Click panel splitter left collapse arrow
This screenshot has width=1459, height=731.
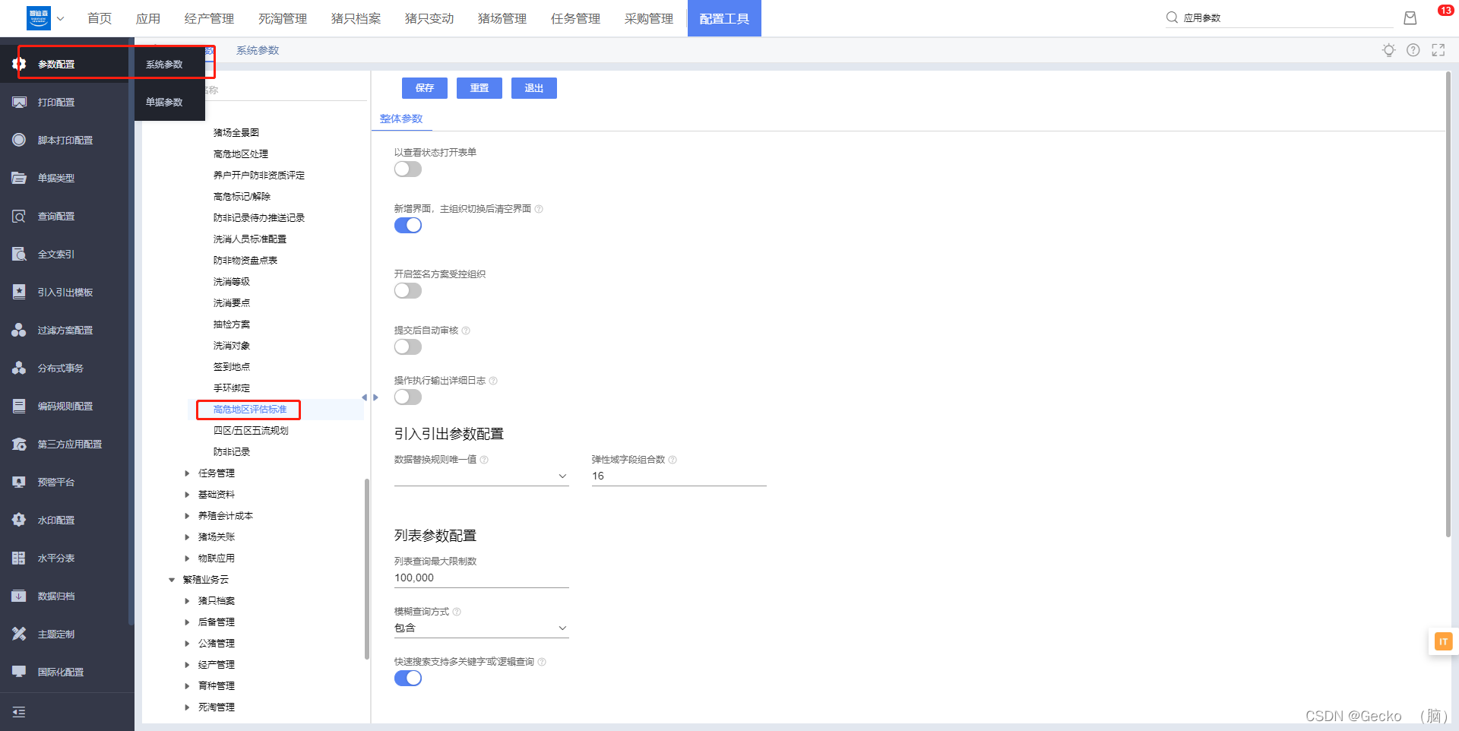click(x=365, y=397)
